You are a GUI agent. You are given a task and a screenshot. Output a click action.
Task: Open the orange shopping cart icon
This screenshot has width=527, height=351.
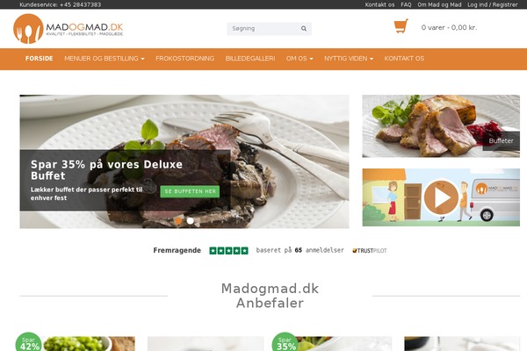pyautogui.click(x=401, y=26)
